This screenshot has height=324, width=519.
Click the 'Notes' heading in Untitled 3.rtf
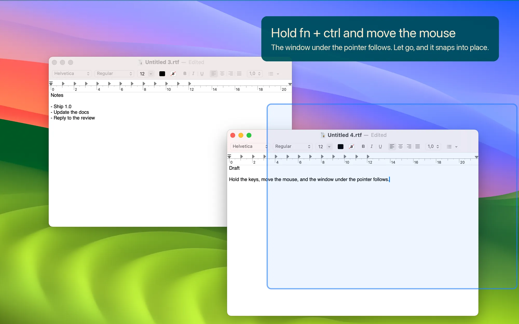(57, 95)
